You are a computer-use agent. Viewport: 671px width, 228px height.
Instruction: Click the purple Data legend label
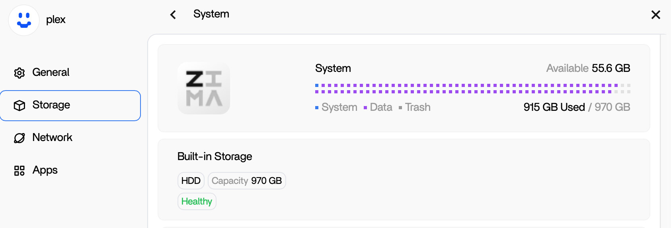381,107
